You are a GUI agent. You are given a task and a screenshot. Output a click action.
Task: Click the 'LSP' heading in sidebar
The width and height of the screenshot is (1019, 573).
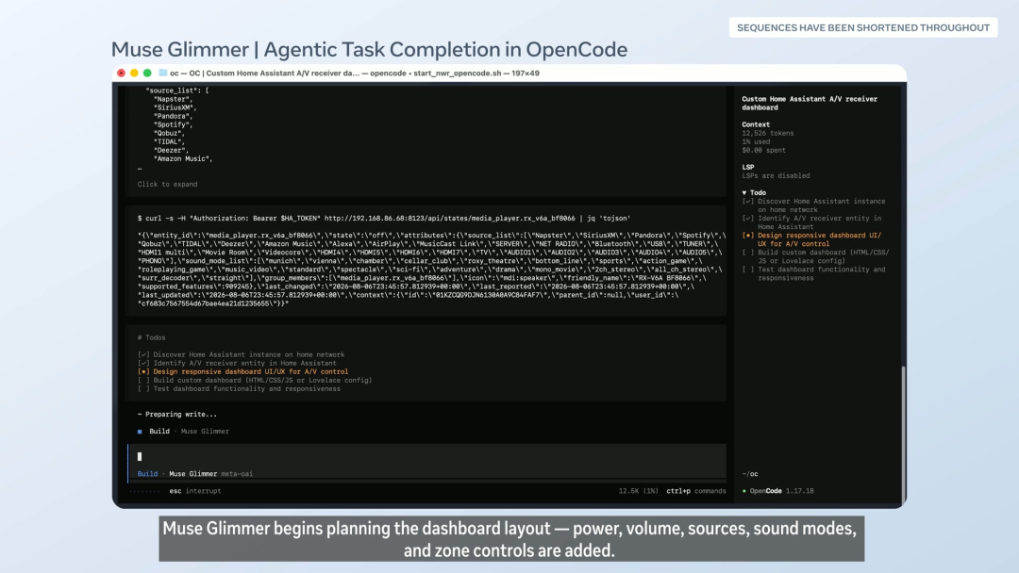tap(748, 167)
